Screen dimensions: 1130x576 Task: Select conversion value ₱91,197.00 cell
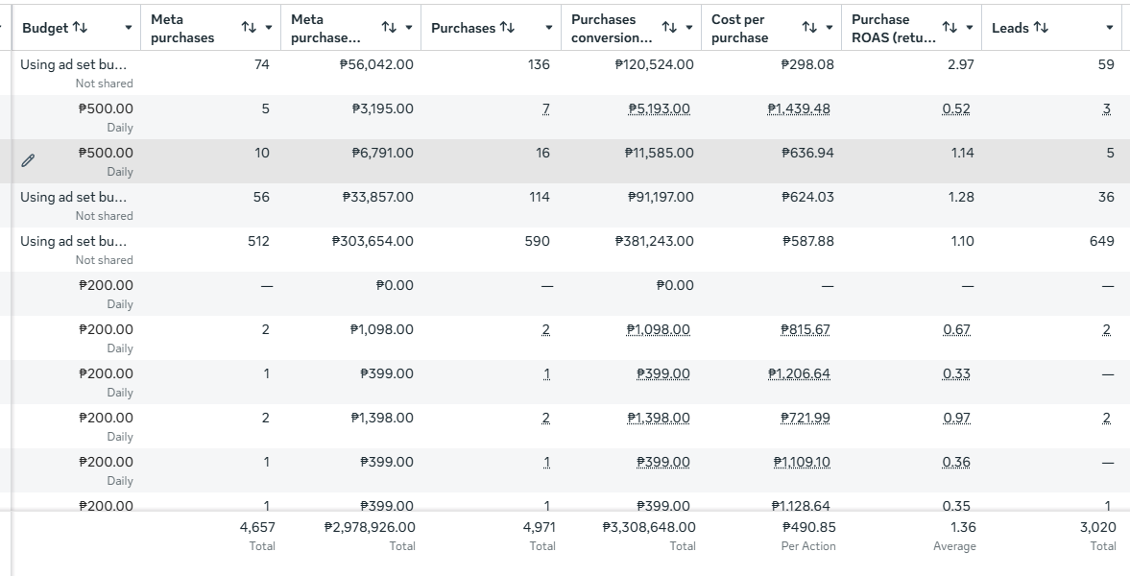pos(661,197)
